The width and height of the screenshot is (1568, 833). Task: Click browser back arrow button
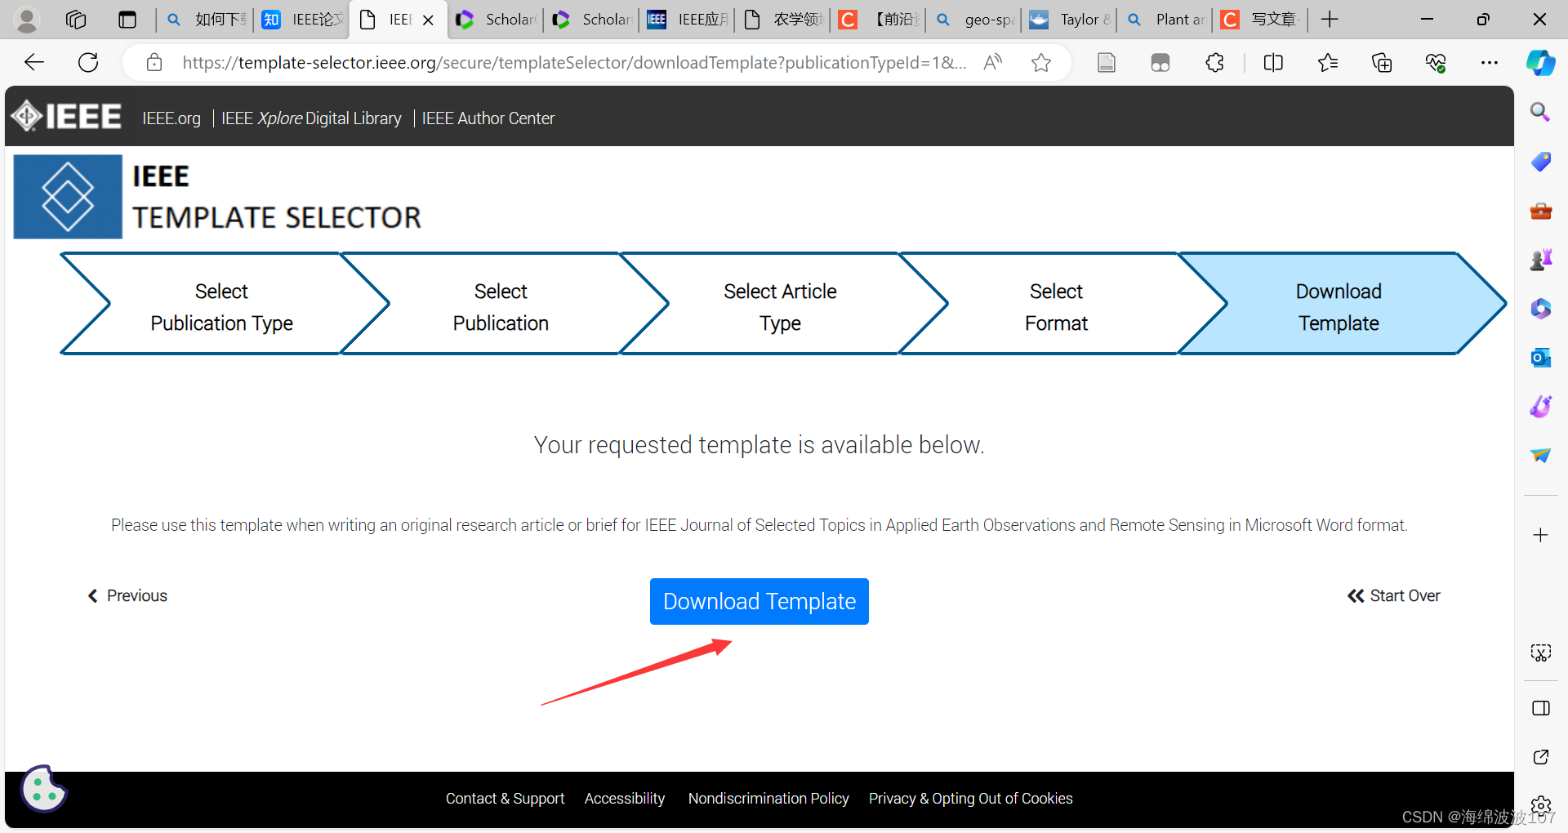click(34, 62)
